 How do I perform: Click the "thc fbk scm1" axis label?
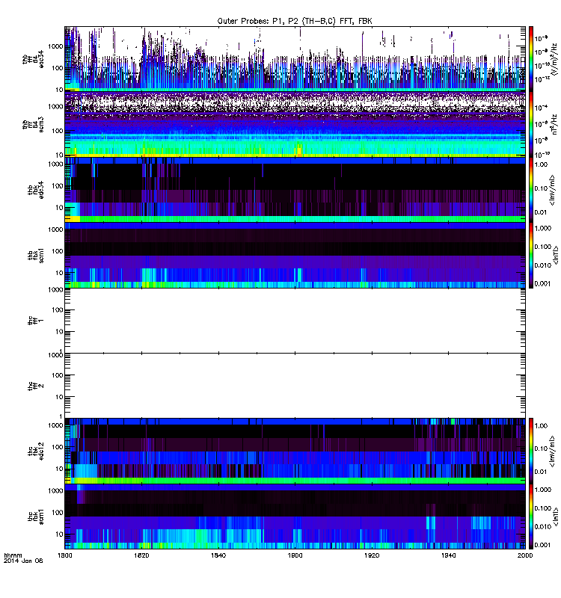(x=35, y=517)
